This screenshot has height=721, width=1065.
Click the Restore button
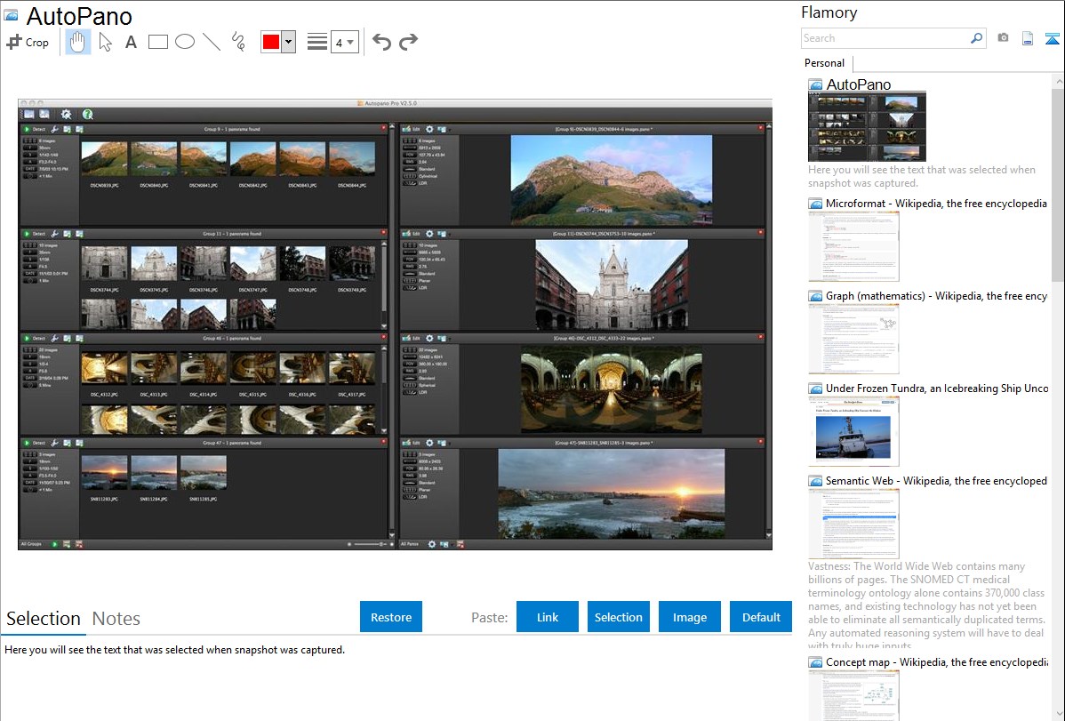(391, 617)
